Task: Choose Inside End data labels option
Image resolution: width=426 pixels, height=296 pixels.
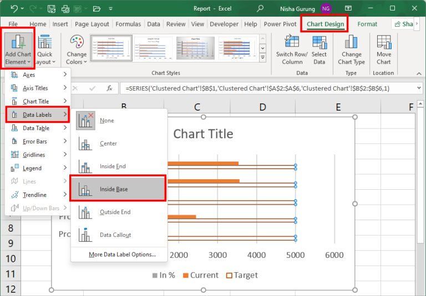Action: (119, 166)
